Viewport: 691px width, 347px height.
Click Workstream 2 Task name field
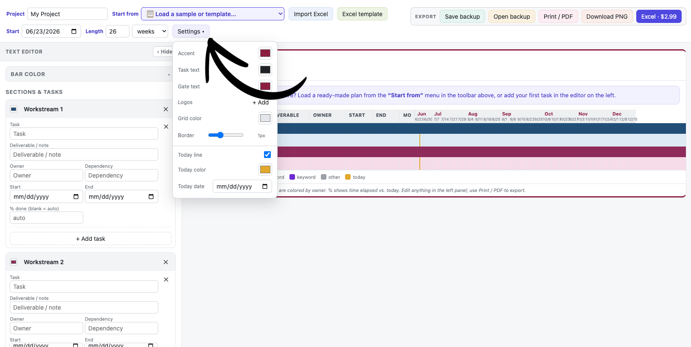click(x=84, y=287)
